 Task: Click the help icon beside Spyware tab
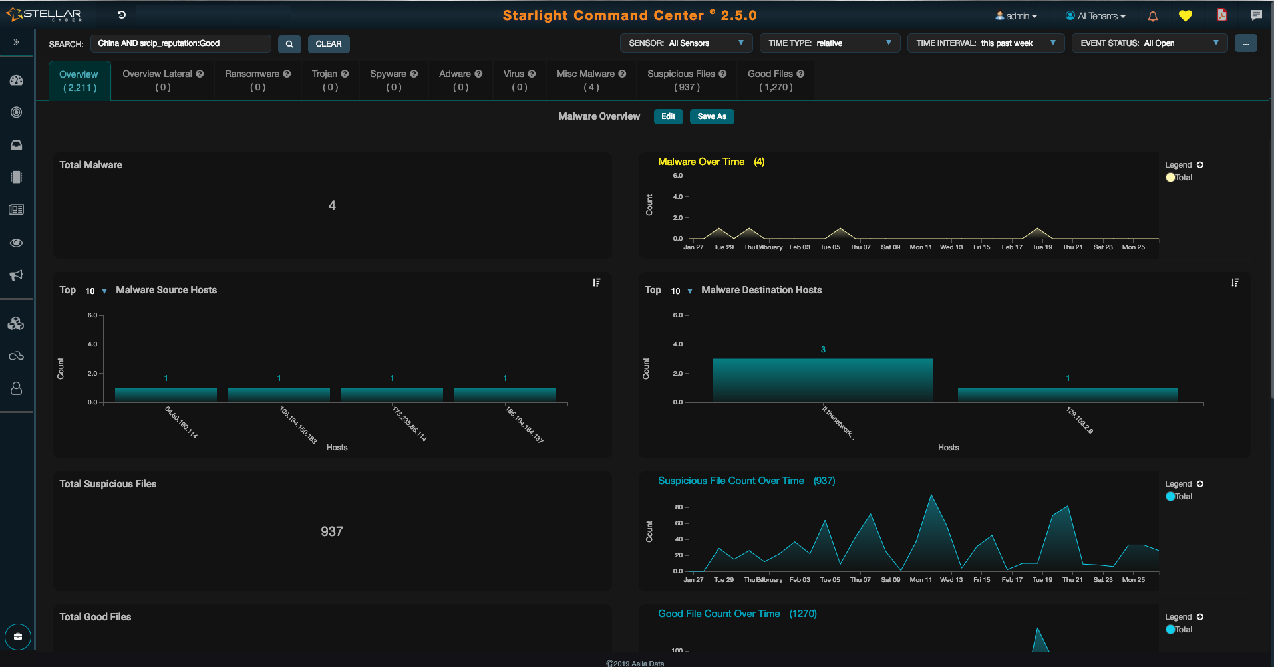click(414, 74)
